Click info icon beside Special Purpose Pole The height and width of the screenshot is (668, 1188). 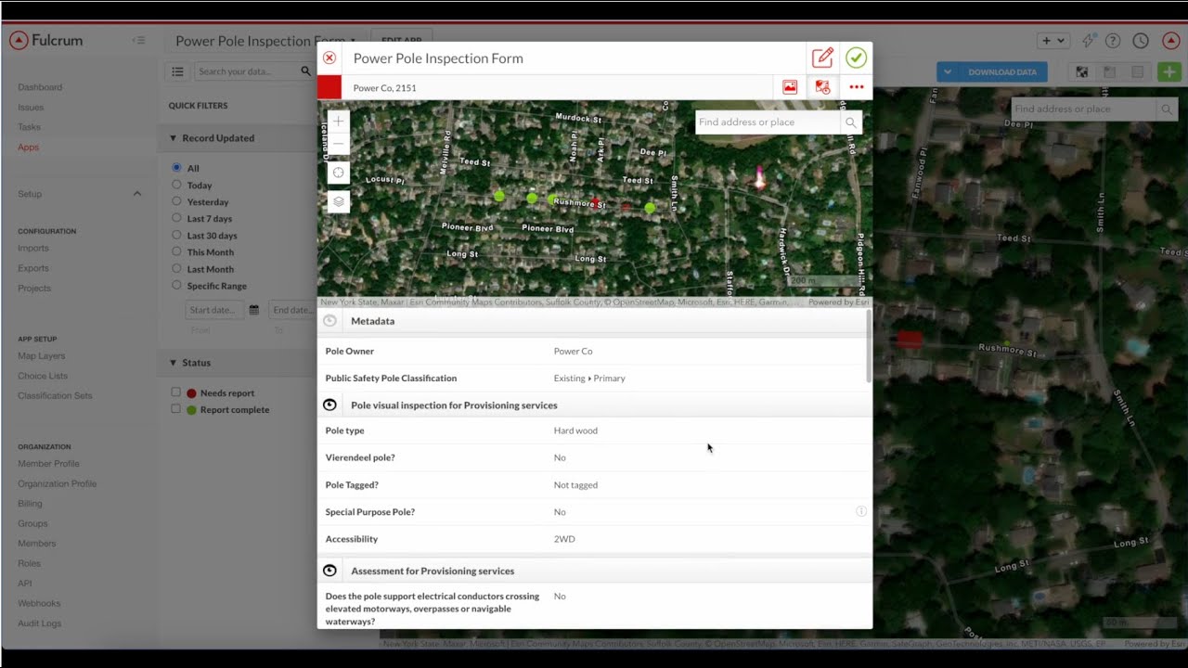(x=860, y=511)
